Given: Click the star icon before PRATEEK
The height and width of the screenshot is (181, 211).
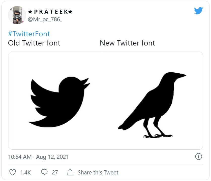Looking at the screenshot, I should click(x=30, y=12).
